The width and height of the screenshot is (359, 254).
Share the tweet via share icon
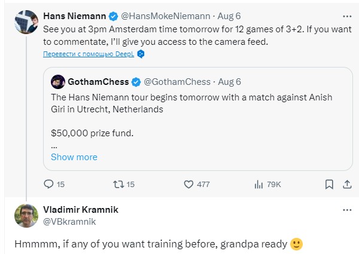coord(347,185)
